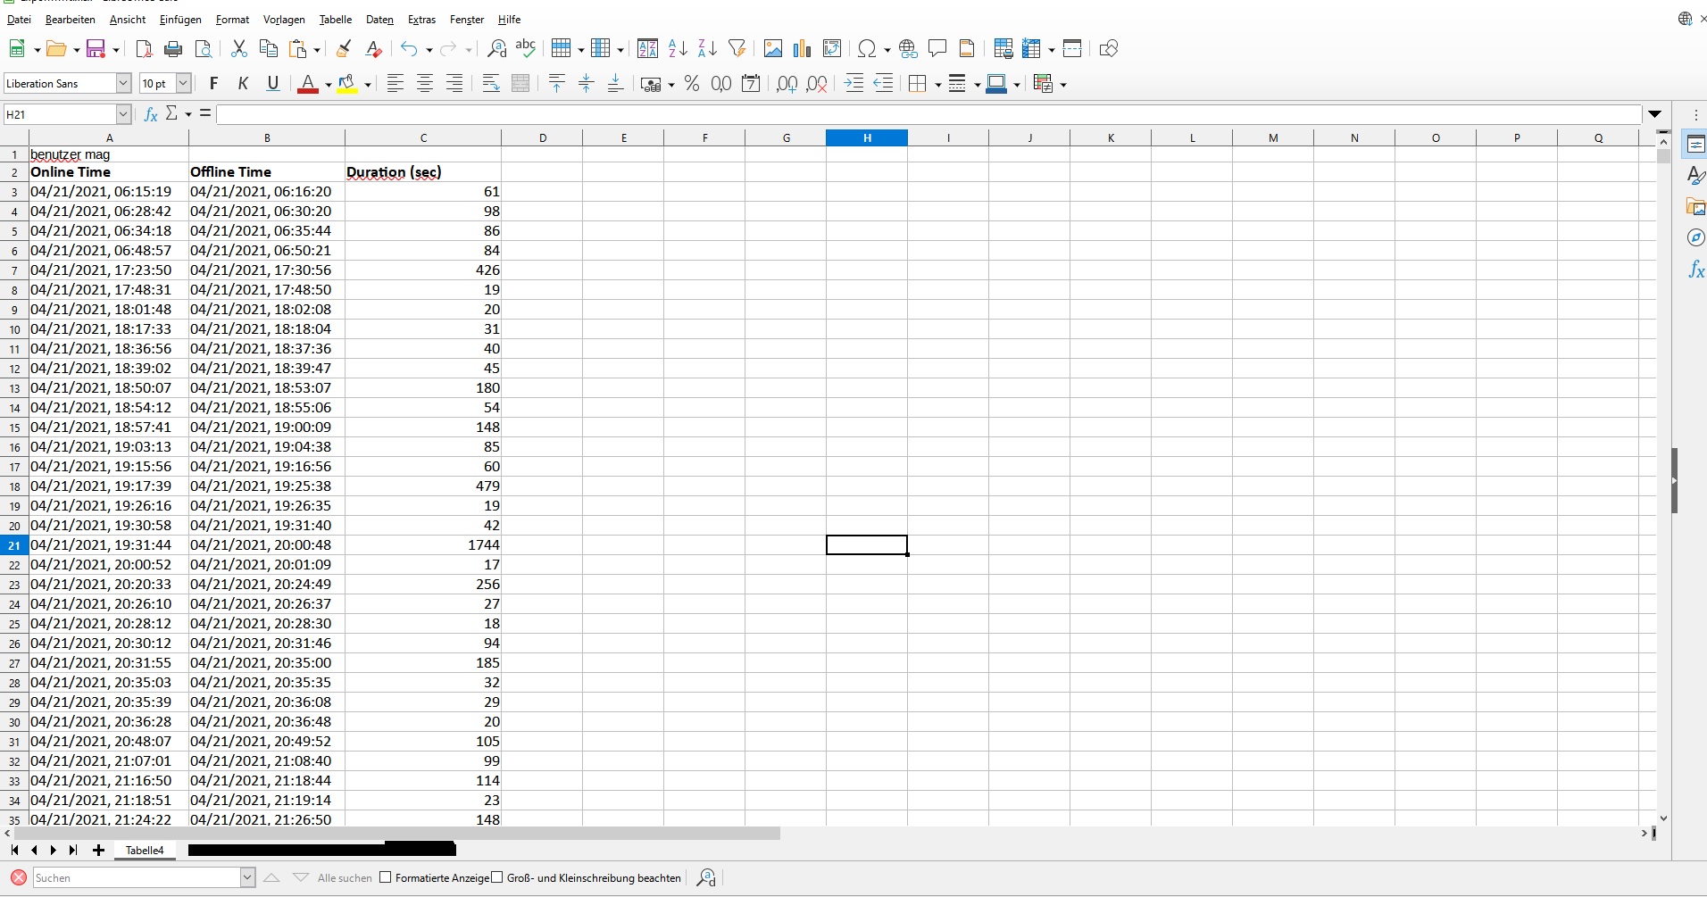
Task: Expand the formula bar arrow
Action: pyautogui.click(x=1655, y=114)
